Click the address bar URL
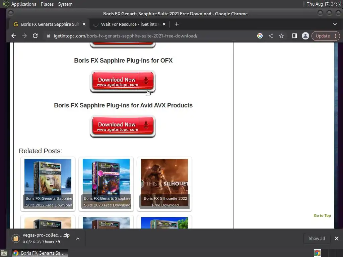Image resolution: width=343 pixels, height=257 pixels. coord(126,36)
